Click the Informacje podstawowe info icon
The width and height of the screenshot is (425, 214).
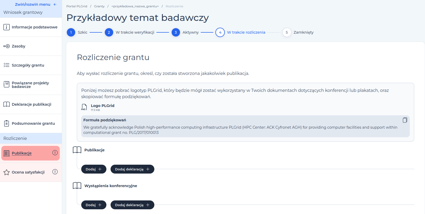(7, 27)
